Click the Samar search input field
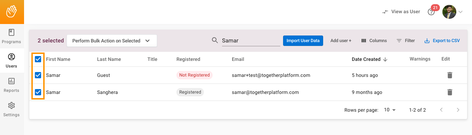 pos(251,41)
